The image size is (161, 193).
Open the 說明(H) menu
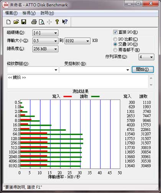click(47, 13)
